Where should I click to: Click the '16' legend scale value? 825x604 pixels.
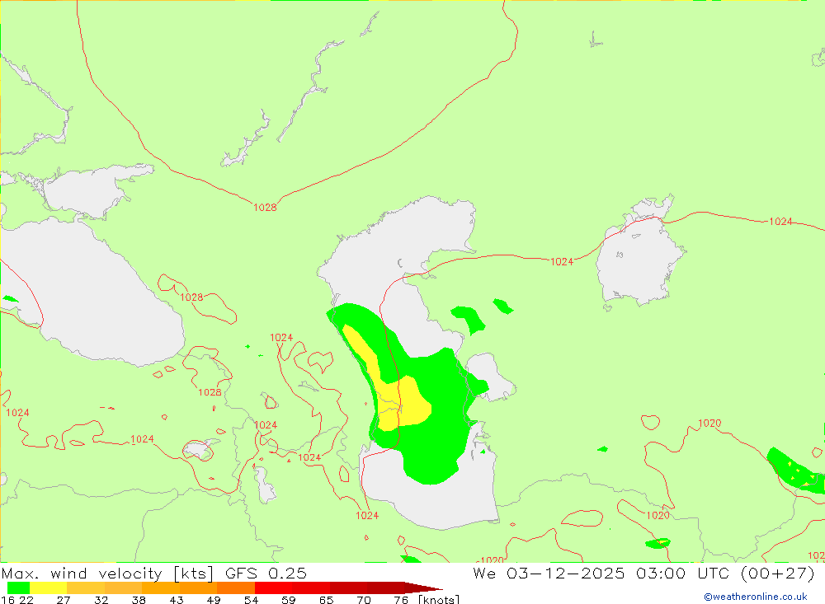click(7, 600)
